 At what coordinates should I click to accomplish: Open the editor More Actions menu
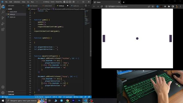point(89,6)
